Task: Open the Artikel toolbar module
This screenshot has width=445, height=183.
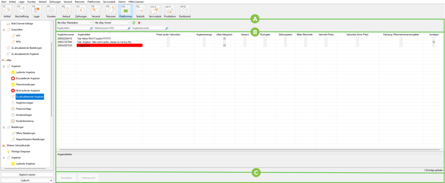Action: 7,10
